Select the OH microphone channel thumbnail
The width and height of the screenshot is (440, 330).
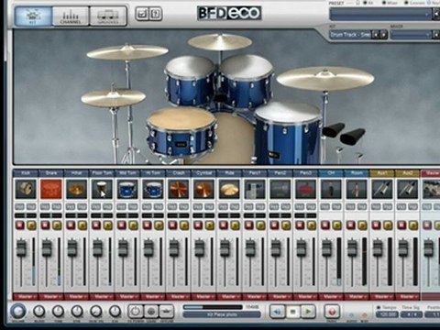(331, 189)
